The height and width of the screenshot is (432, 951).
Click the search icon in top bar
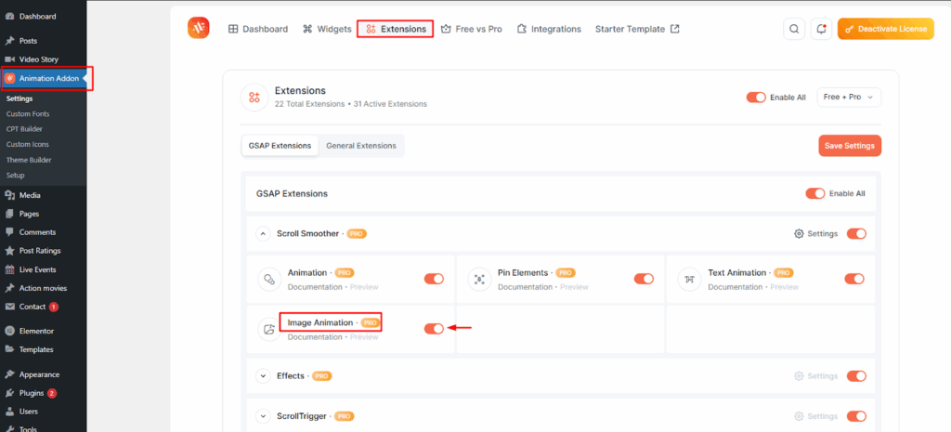pos(794,29)
